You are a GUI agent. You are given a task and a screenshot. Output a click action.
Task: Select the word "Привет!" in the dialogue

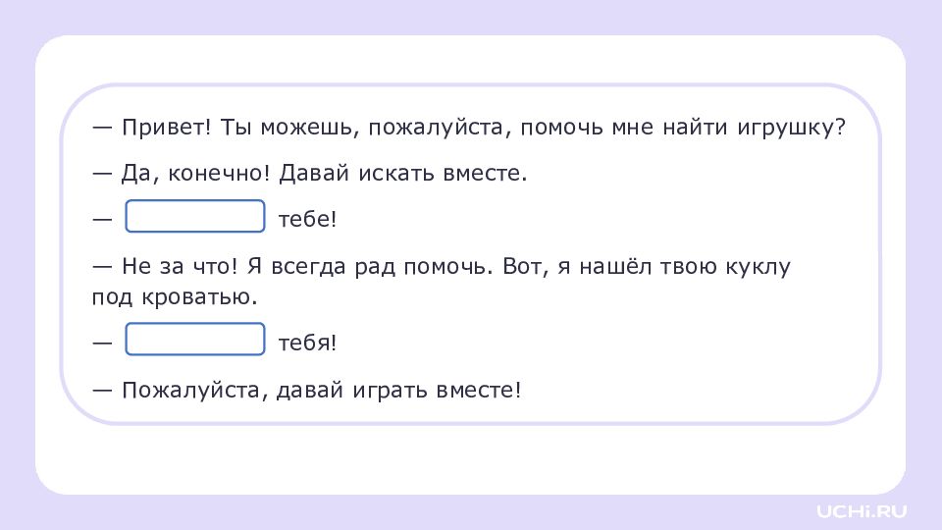(167, 128)
